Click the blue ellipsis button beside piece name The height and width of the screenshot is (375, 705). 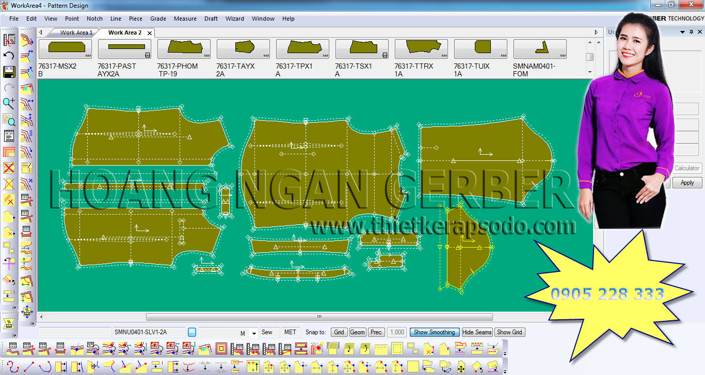(192, 332)
